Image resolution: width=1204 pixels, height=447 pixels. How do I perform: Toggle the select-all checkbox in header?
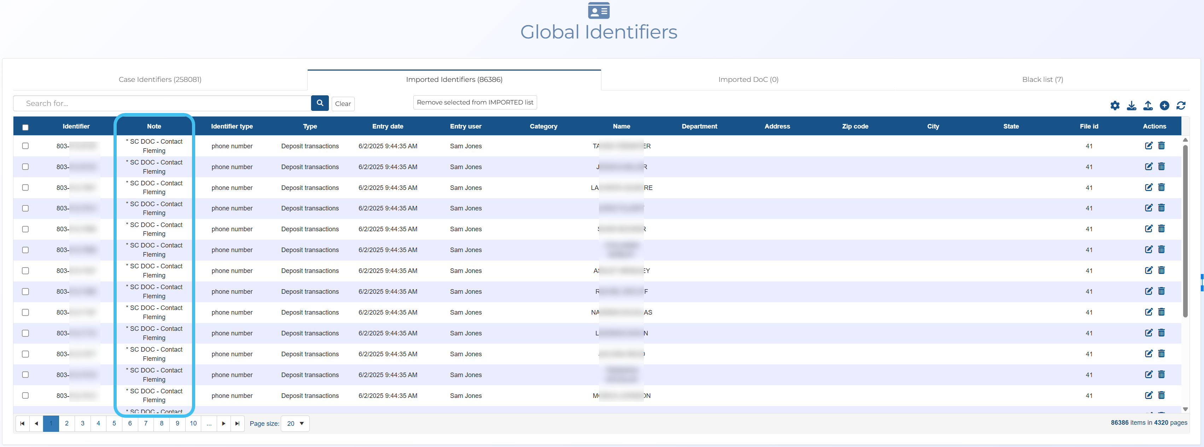pos(25,127)
